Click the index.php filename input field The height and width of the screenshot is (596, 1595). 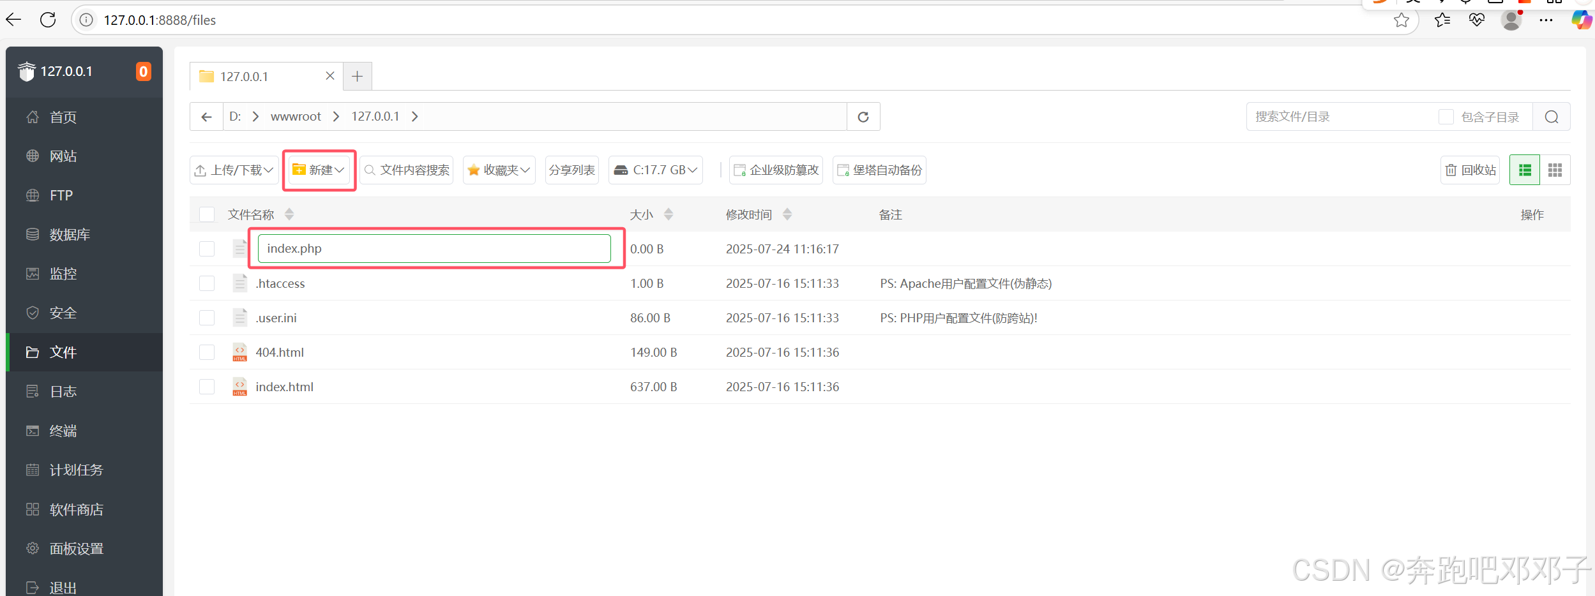click(434, 248)
